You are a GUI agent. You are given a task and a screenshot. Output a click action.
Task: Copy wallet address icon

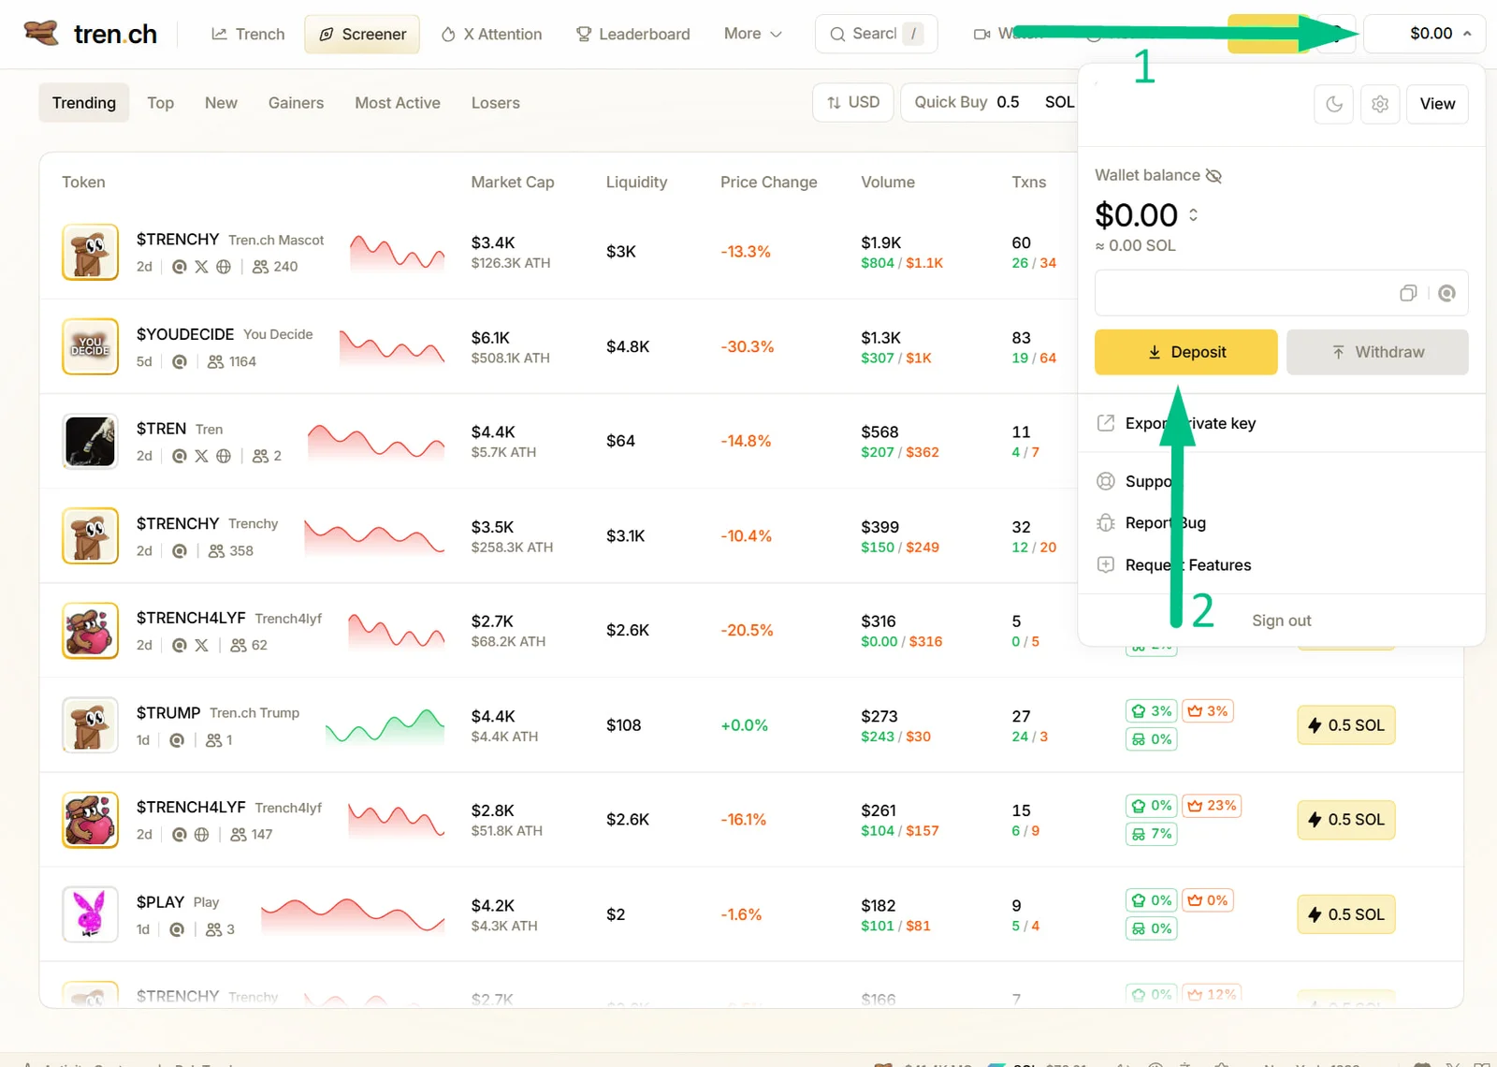coord(1408,293)
